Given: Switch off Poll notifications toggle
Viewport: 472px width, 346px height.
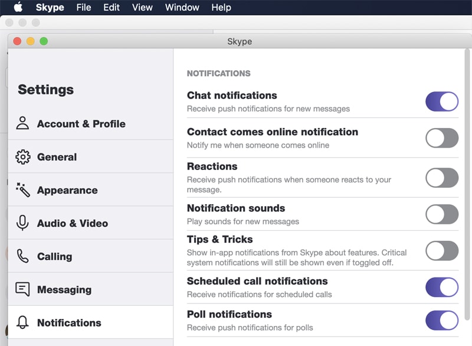Looking at the screenshot, I should tap(442, 321).
